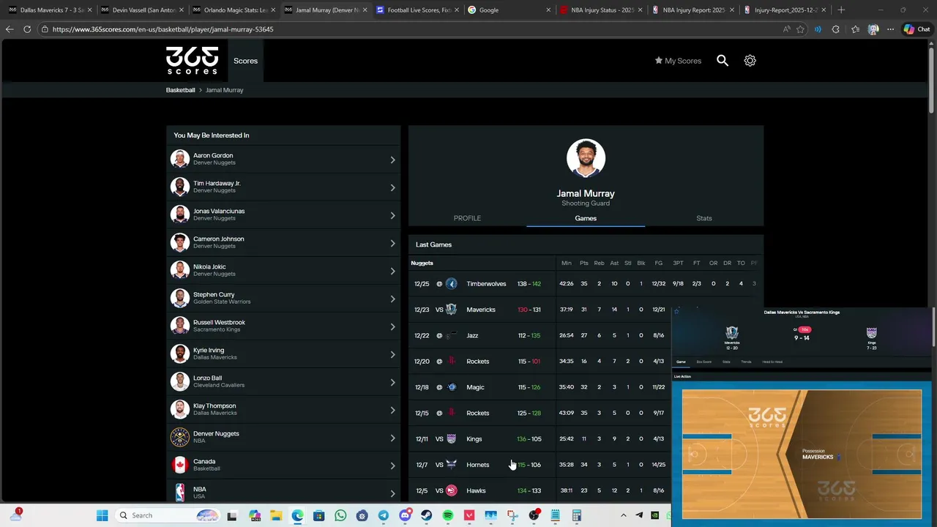
Task: Expand the Russell Westbrook row chevron
Action: pos(392,326)
